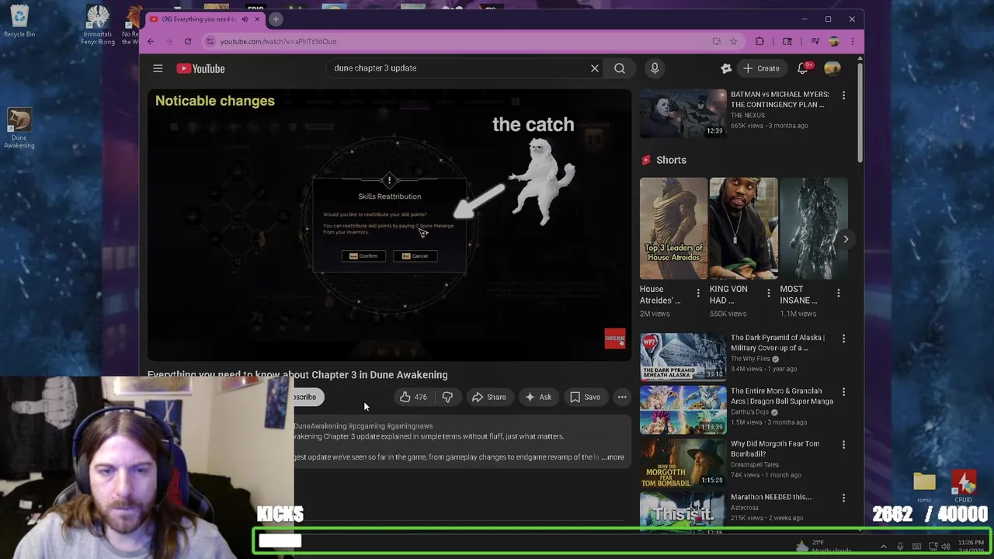This screenshot has height=559, width=994.
Task: Show next Shorts with the right chevron
Action: tap(846, 239)
